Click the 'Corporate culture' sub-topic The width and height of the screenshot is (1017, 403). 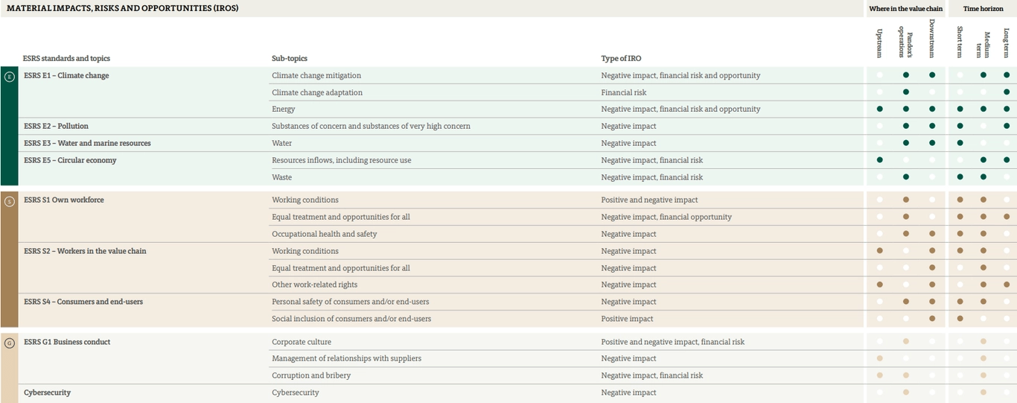tap(302, 342)
